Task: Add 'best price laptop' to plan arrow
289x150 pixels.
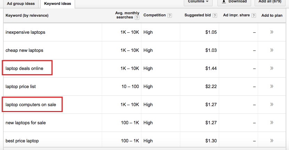Action: (272, 141)
